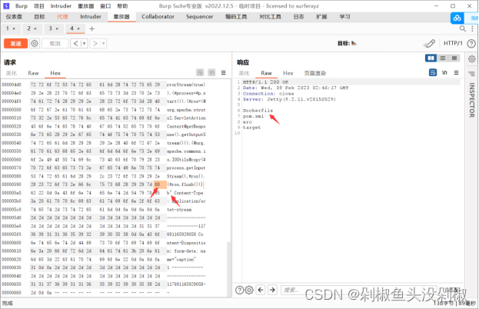Open the Burp menu
The height and width of the screenshot is (309, 479).
[x=22, y=6]
